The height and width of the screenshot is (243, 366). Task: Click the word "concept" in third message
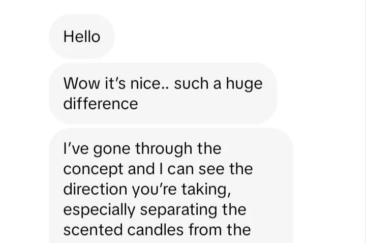tap(93, 169)
